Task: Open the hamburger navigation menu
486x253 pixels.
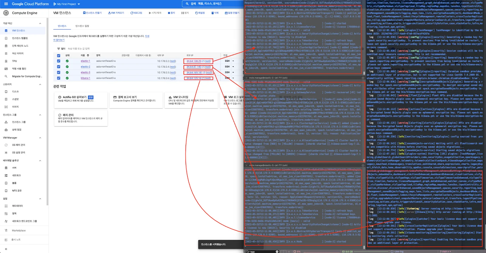Action: pos(5,4)
